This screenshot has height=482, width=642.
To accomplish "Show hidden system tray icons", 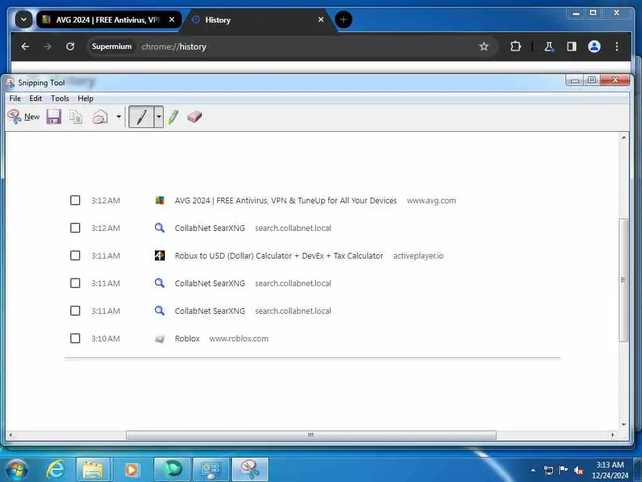I will pyautogui.click(x=533, y=470).
